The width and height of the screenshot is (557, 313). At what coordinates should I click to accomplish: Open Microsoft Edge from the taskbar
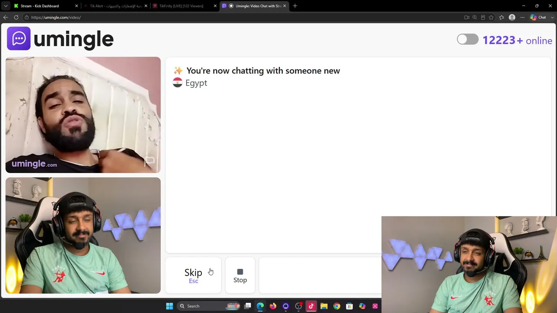pos(260,306)
